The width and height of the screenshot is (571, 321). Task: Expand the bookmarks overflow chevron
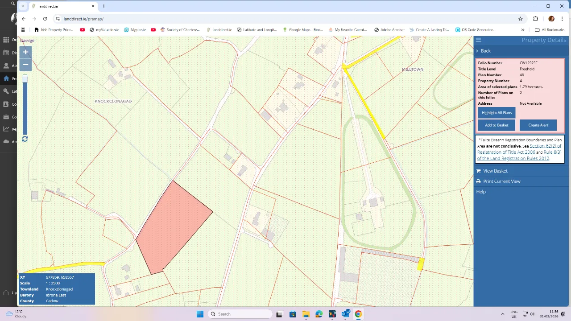click(523, 29)
